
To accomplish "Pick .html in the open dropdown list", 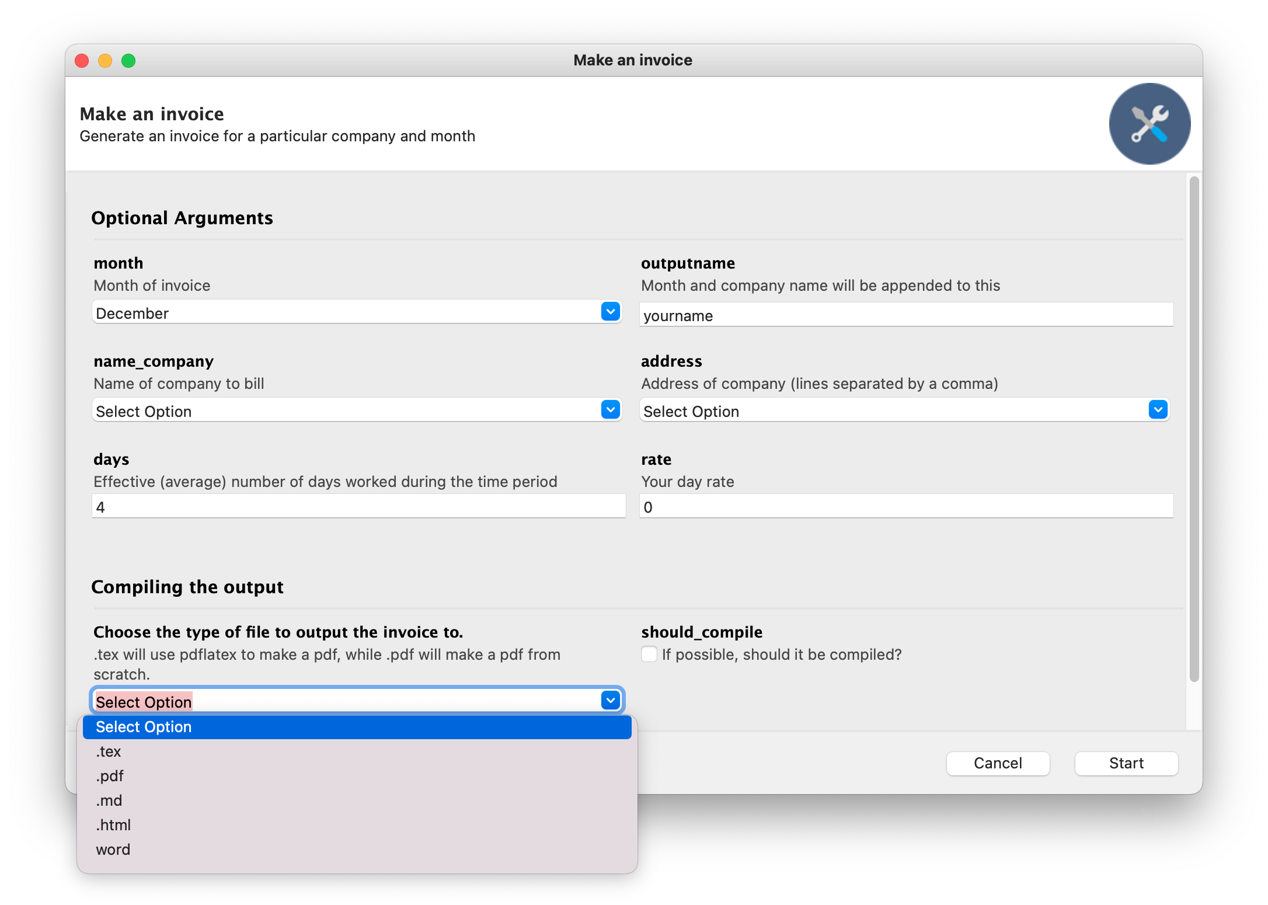I will pyautogui.click(x=113, y=825).
